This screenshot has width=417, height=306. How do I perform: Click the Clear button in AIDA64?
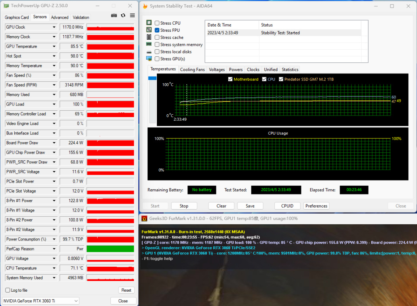point(221,206)
